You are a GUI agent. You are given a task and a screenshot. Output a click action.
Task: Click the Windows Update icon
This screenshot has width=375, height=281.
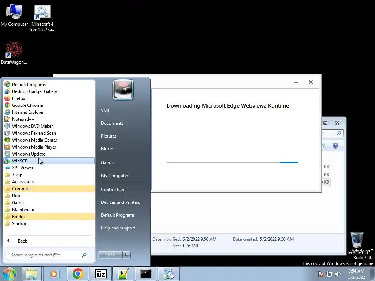tap(7, 154)
